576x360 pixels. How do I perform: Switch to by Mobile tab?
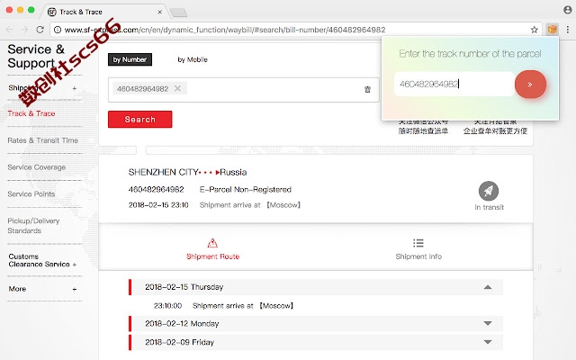[193, 59]
